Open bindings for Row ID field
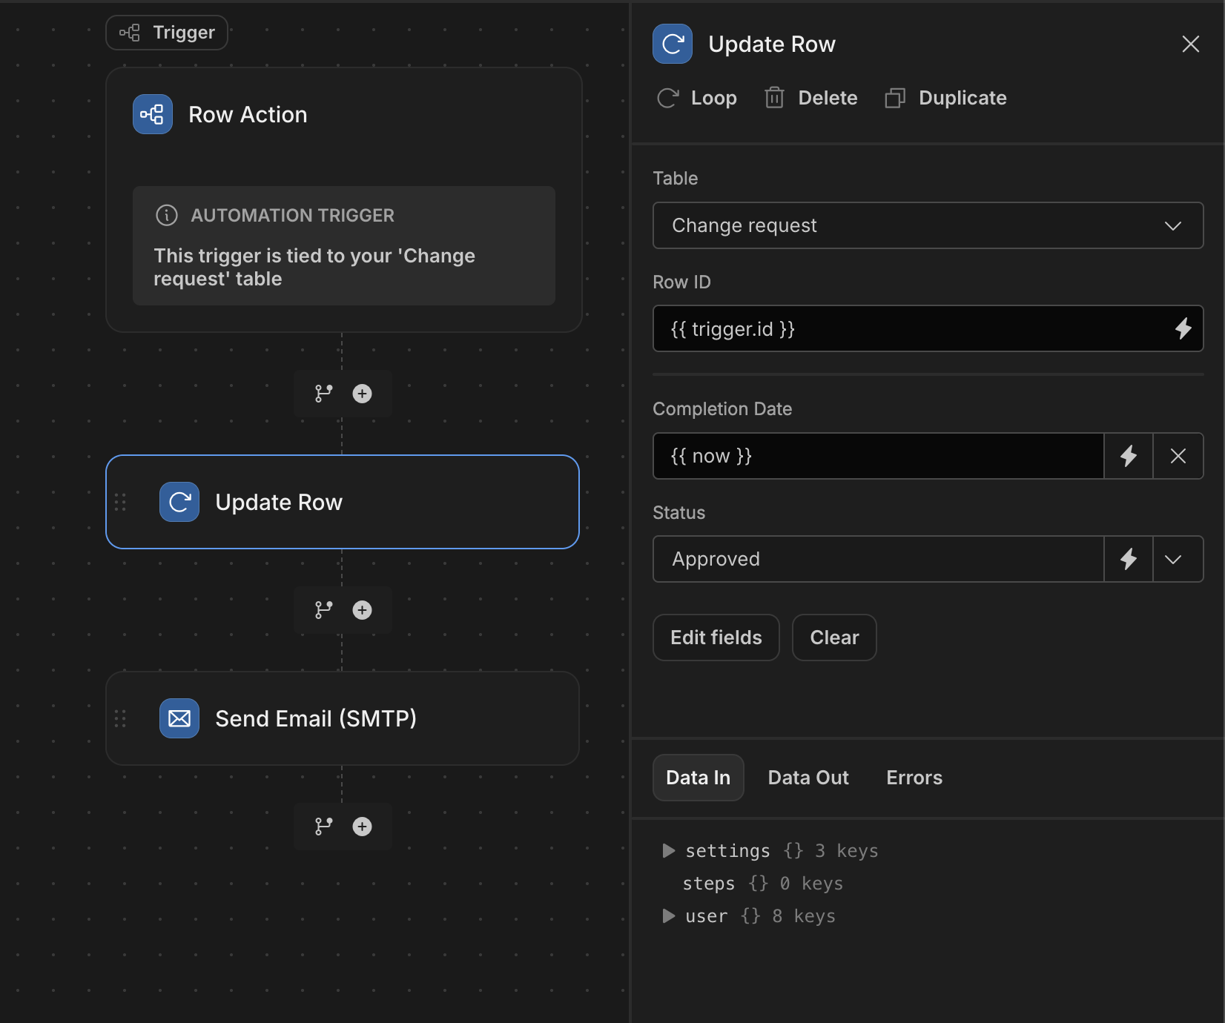The image size is (1225, 1023). 1183,328
